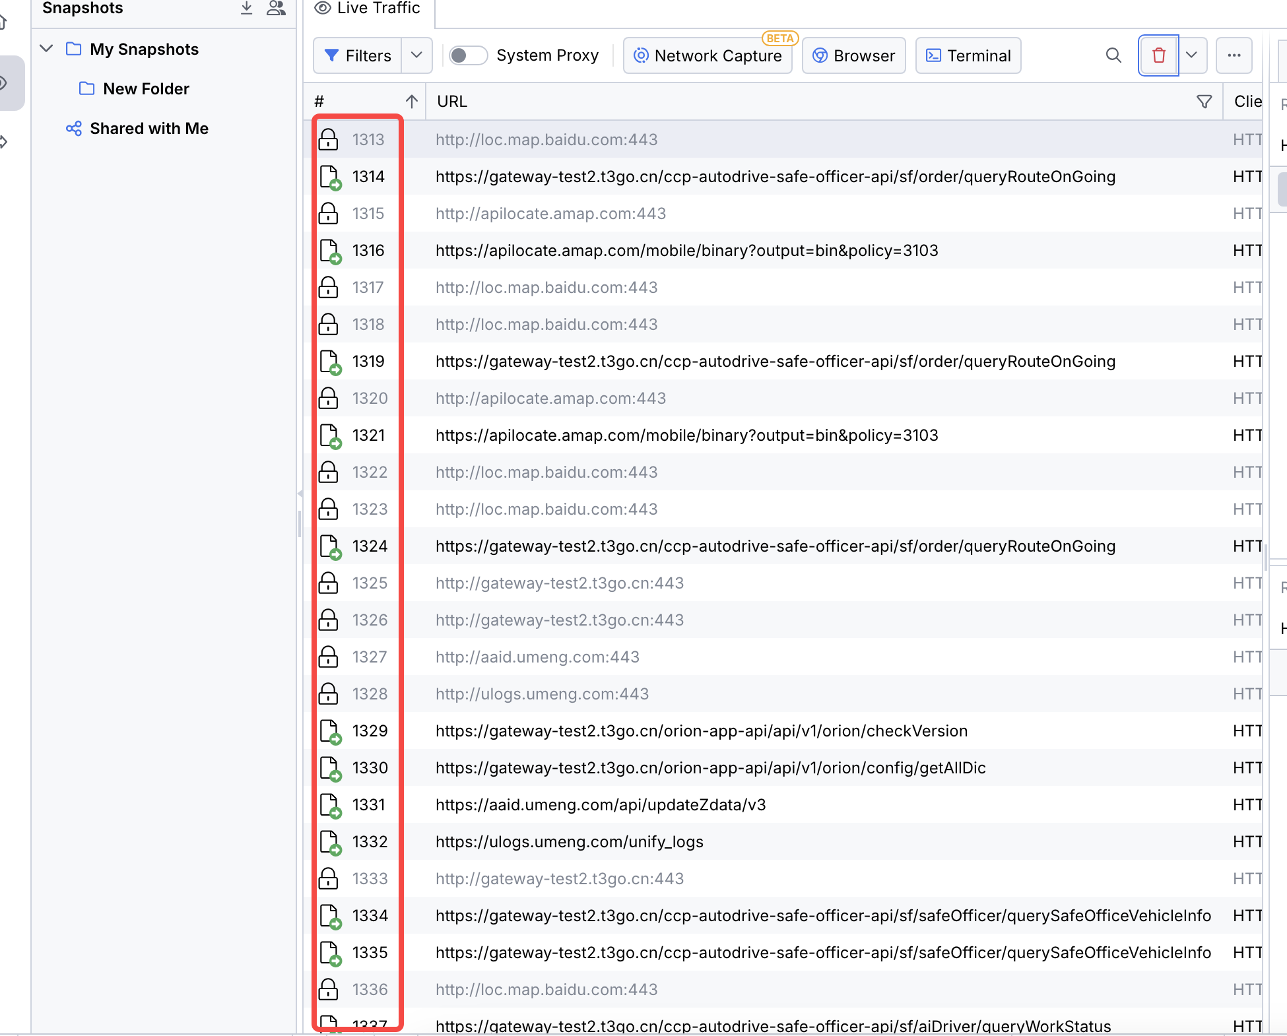This screenshot has height=1036, width=1287.
Task: Collapse the My Snapshots folder
Action: (x=46, y=48)
